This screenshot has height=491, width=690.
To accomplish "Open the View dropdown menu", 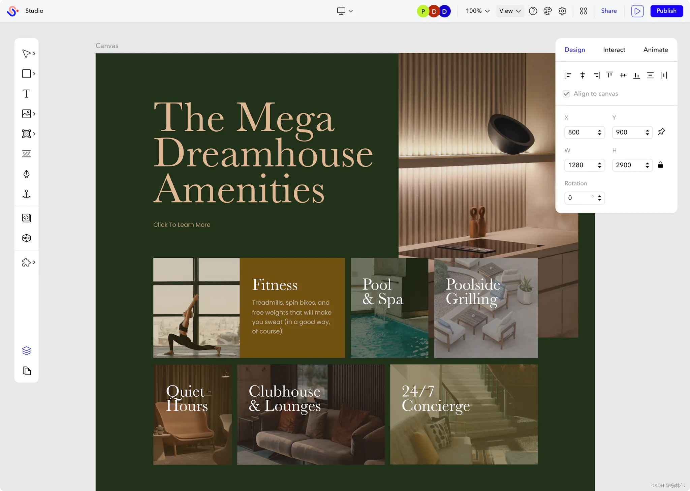I will [510, 11].
